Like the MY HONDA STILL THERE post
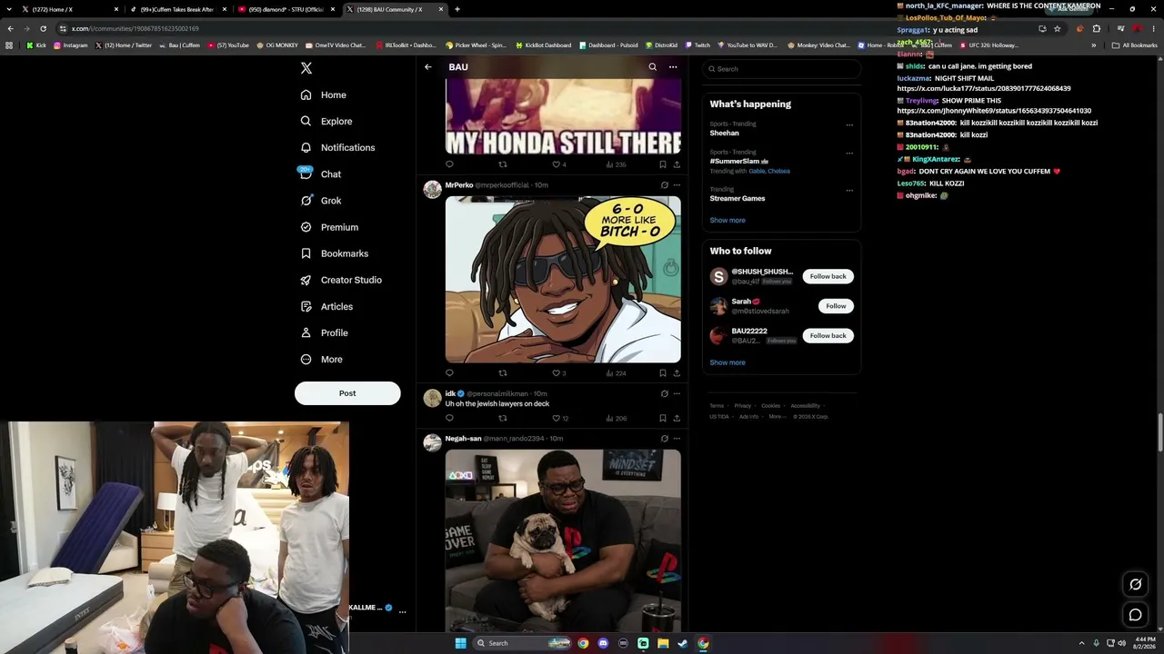Image resolution: width=1164 pixels, height=654 pixels. pyautogui.click(x=559, y=164)
